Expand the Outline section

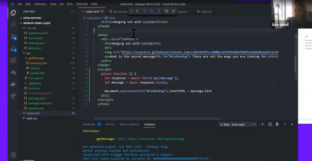(x=27, y=160)
